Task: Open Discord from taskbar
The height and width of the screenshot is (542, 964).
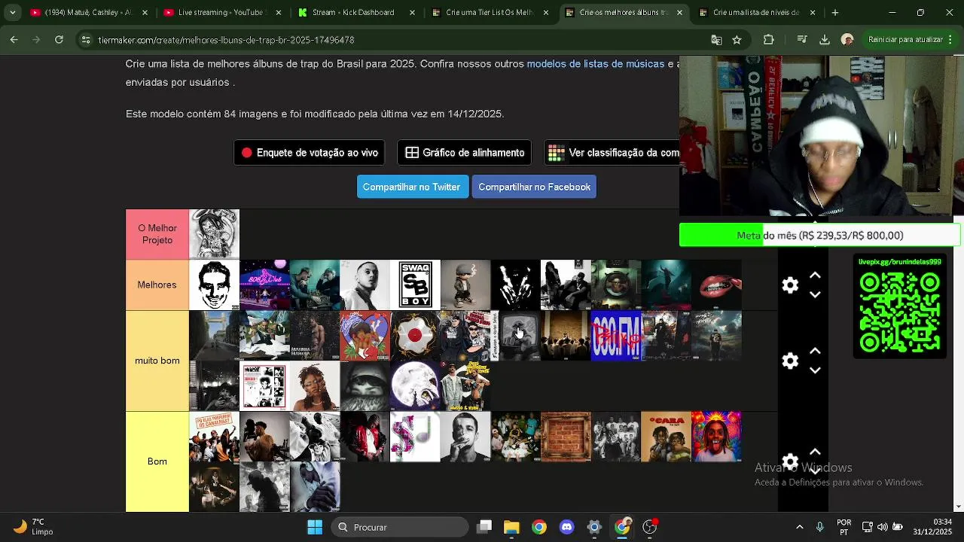Action: click(566, 527)
